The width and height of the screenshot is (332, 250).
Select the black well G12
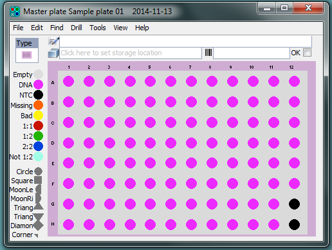pyautogui.click(x=294, y=204)
